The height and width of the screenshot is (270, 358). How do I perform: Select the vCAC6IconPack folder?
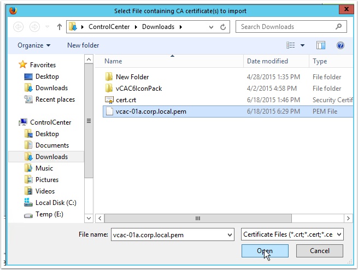[139, 89]
